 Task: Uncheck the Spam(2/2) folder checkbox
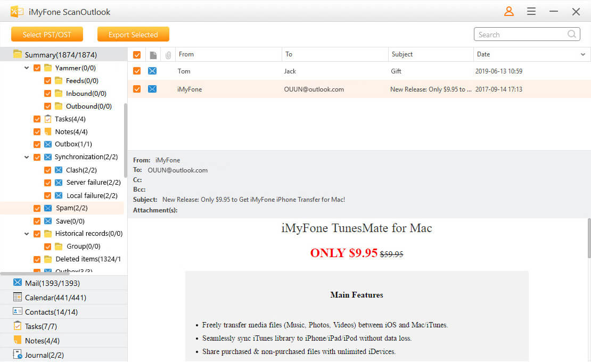pos(37,208)
